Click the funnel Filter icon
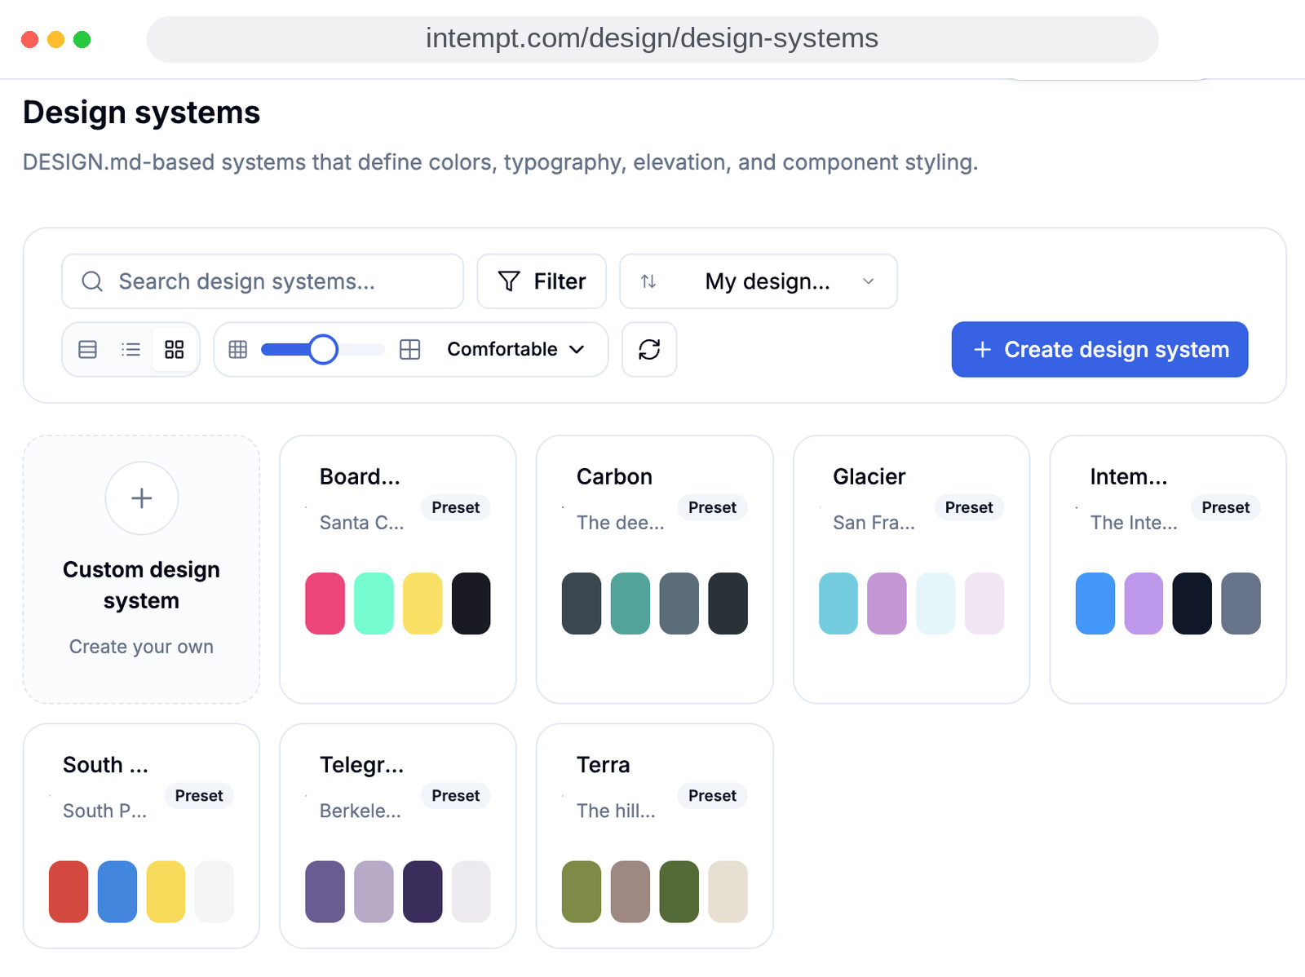Viewport: 1305px width, 977px height. (x=509, y=281)
